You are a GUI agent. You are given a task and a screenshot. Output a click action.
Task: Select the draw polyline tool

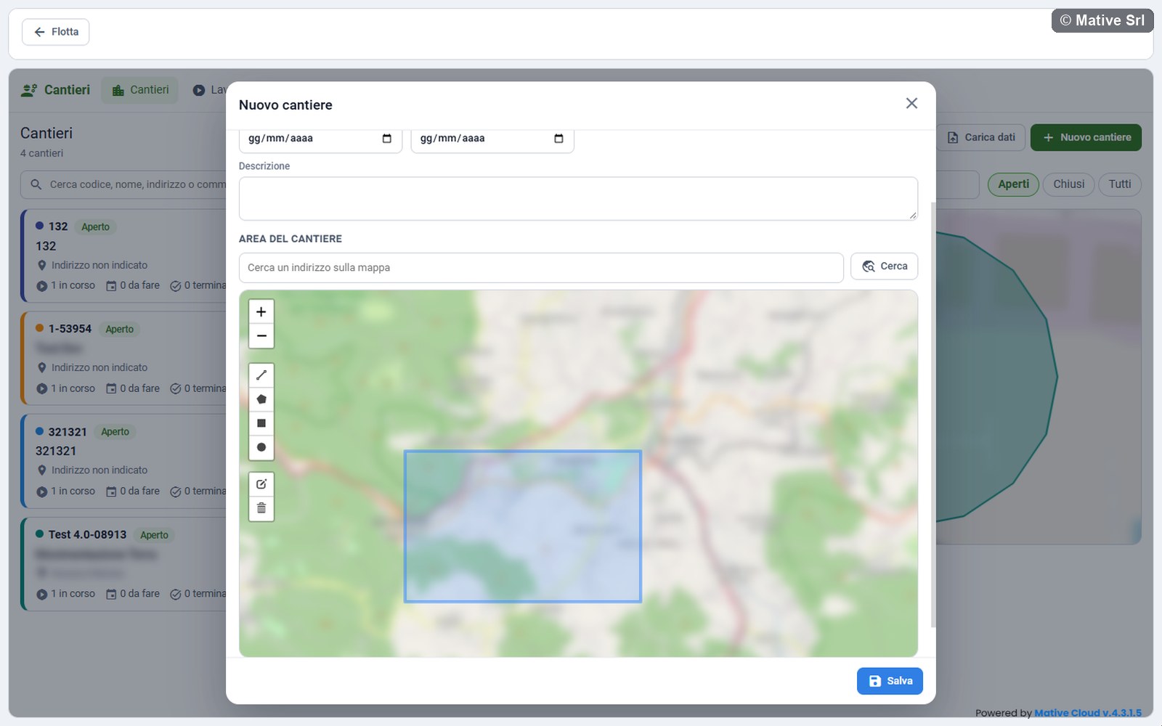(x=261, y=375)
